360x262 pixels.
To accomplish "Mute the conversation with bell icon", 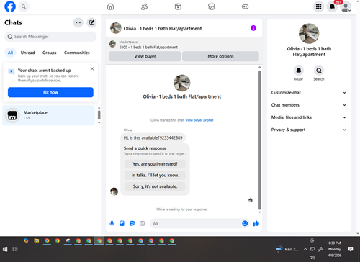I will tap(299, 71).
